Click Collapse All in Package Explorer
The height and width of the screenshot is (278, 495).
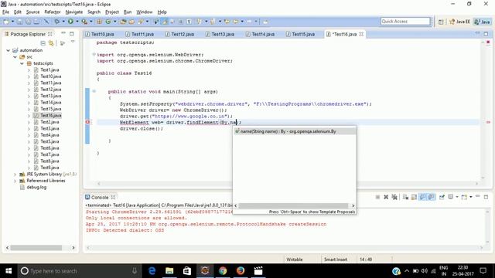pos(43,43)
